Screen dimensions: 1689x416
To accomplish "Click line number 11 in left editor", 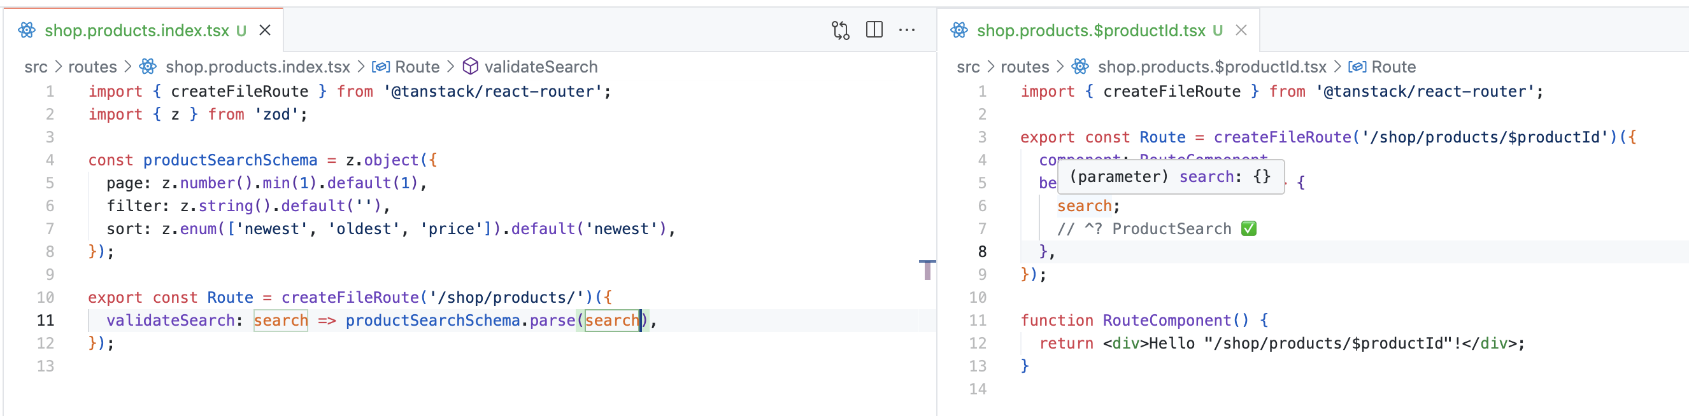I will point(45,321).
